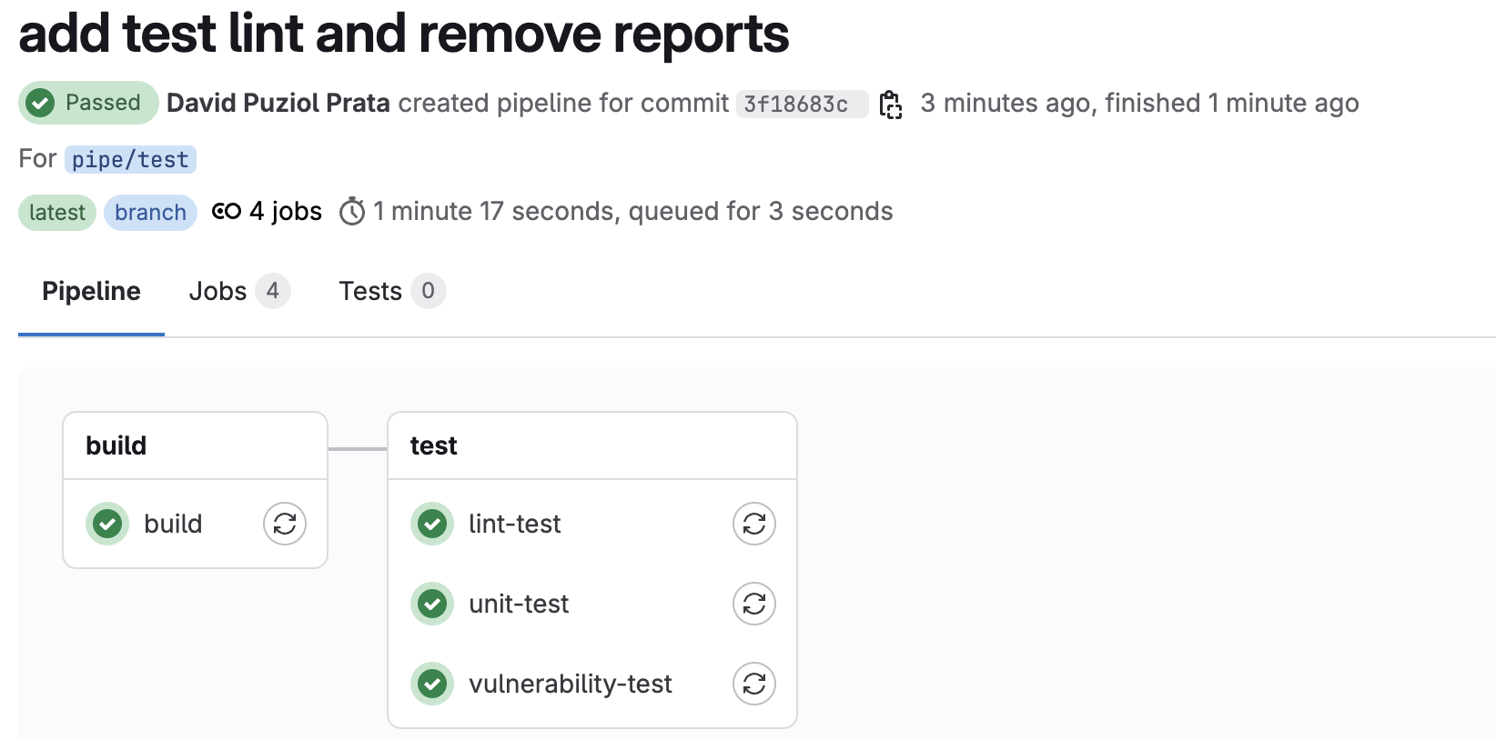Open the Tests tab
This screenshot has width=1496, height=740.
point(390,291)
